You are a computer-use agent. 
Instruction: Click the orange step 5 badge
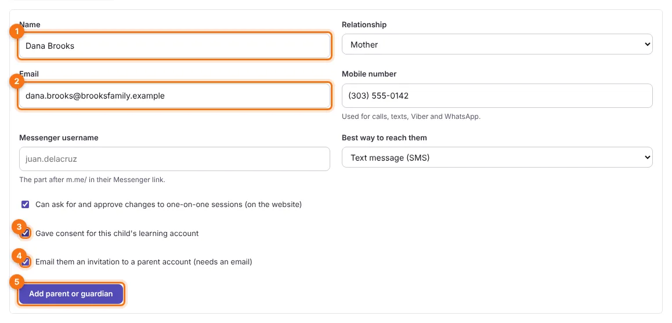click(x=17, y=281)
